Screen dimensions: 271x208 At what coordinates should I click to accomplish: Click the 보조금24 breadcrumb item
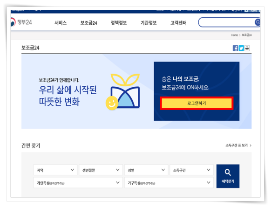tap(247, 35)
